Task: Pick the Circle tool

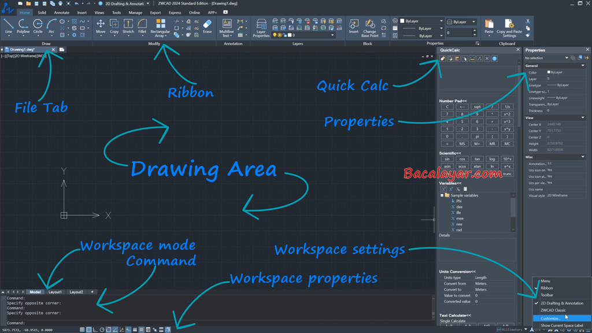Action: pyautogui.click(x=38, y=25)
